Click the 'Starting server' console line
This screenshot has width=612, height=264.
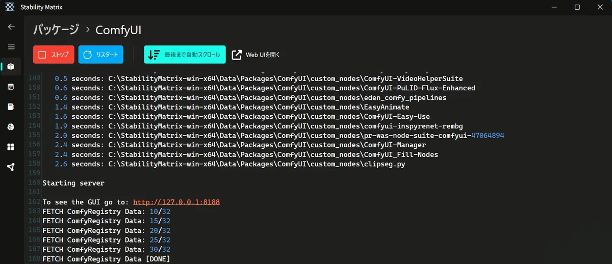(73, 183)
